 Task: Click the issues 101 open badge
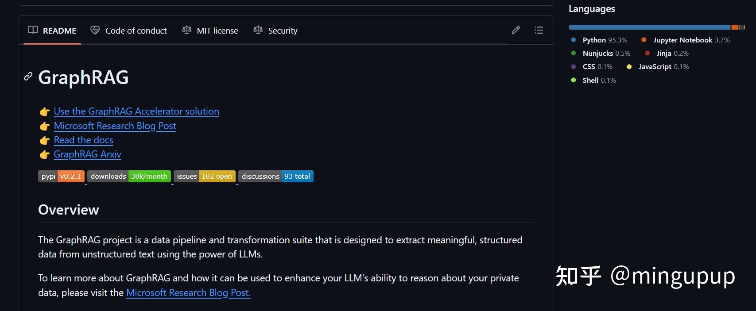(x=204, y=176)
